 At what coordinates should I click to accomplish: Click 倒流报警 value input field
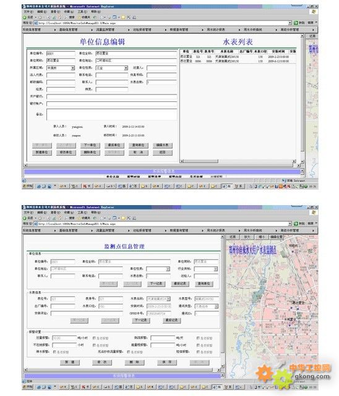point(163,338)
